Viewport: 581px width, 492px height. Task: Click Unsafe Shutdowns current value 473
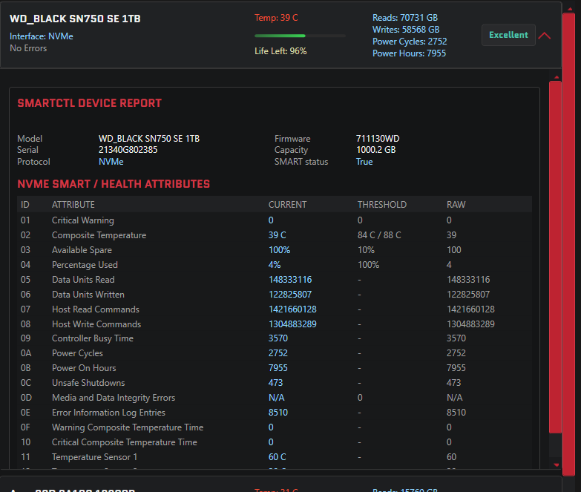point(276,383)
